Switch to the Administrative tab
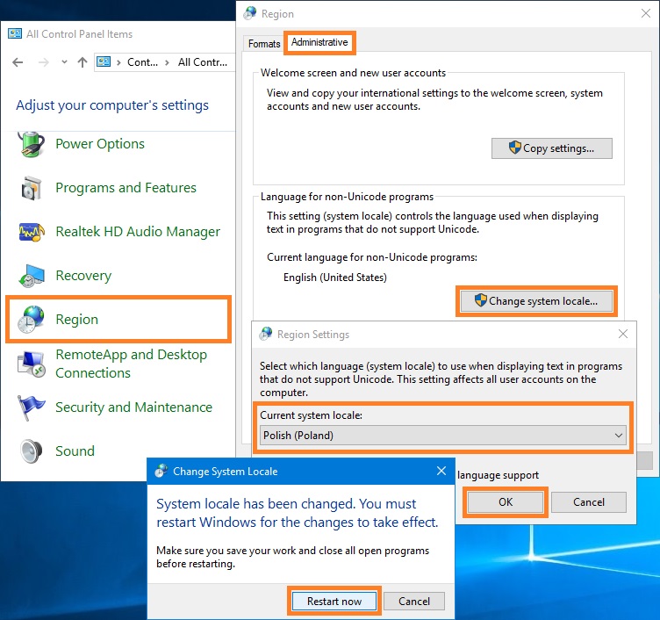The height and width of the screenshot is (620, 660). [319, 42]
